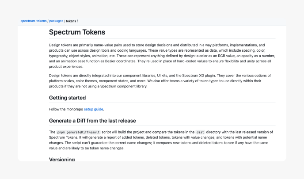
Task: Click paragraph starting 'Design tokens are primarily'
Action: [162, 56]
